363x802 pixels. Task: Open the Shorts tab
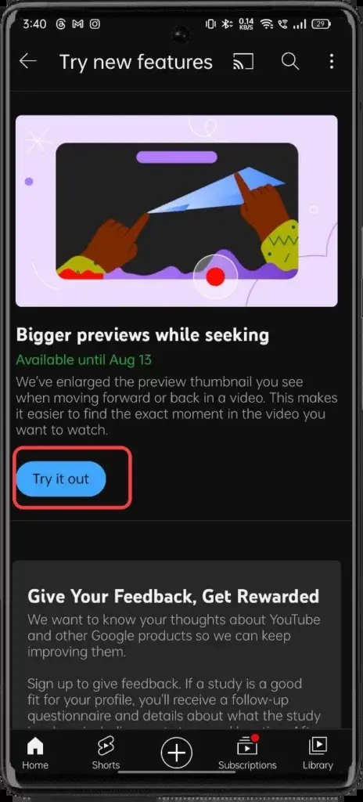[x=106, y=753]
